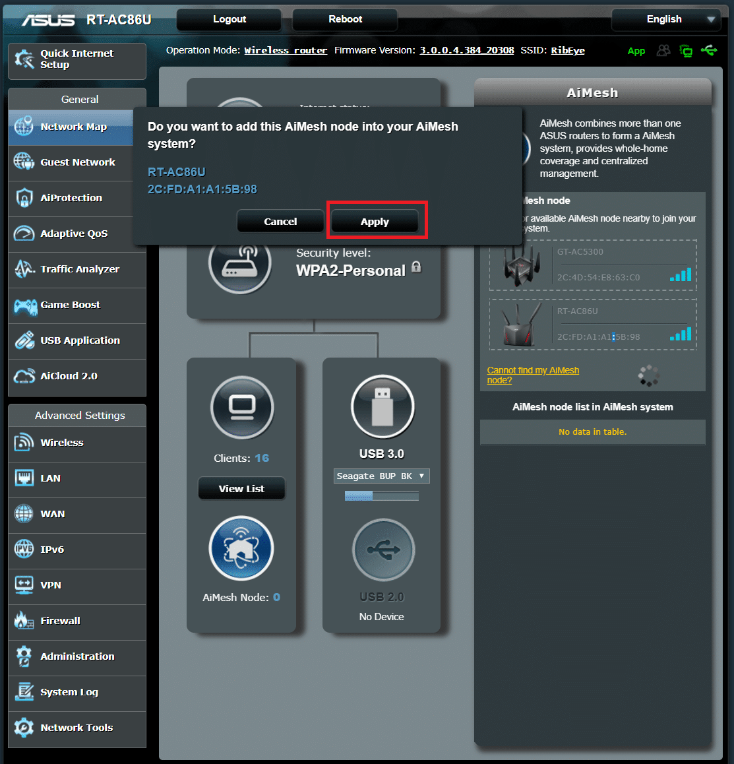Click the System Log notepad icon

pos(24,692)
